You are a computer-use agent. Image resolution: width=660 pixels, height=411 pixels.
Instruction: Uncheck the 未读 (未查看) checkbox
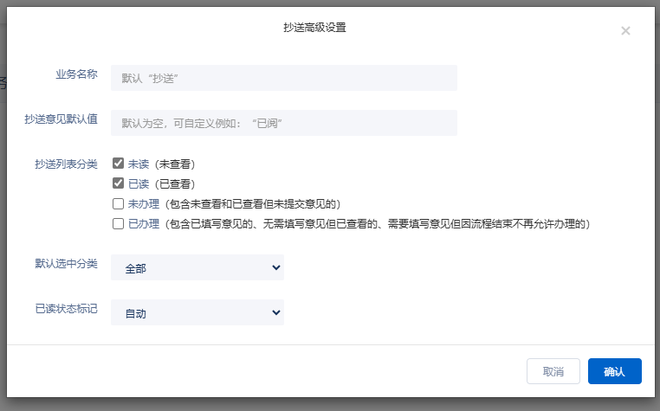119,163
